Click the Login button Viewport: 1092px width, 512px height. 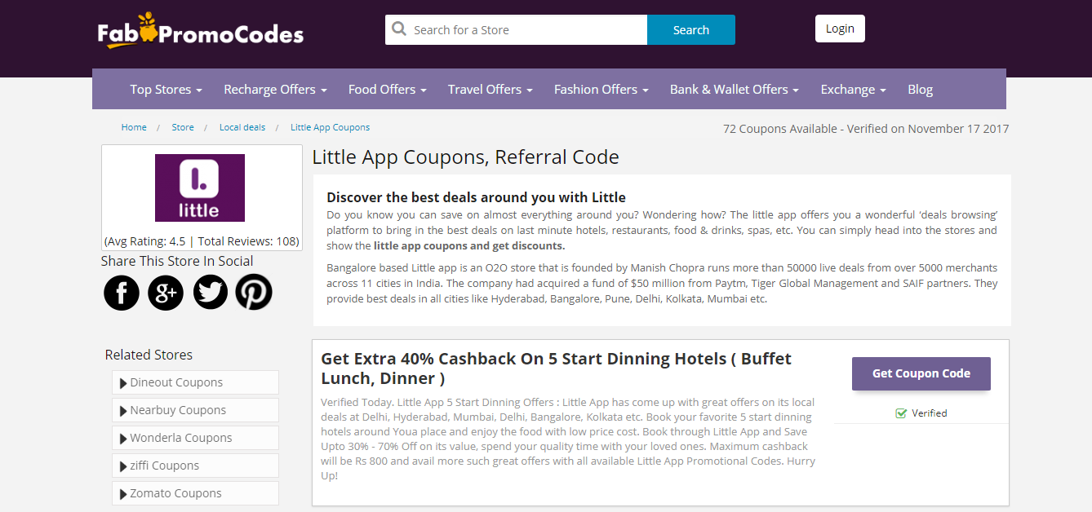click(x=840, y=29)
